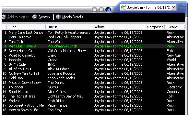Select track By My Side
Image resolution: width=189 pixels, height=117 pixels.
pyautogui.click(x=17, y=64)
